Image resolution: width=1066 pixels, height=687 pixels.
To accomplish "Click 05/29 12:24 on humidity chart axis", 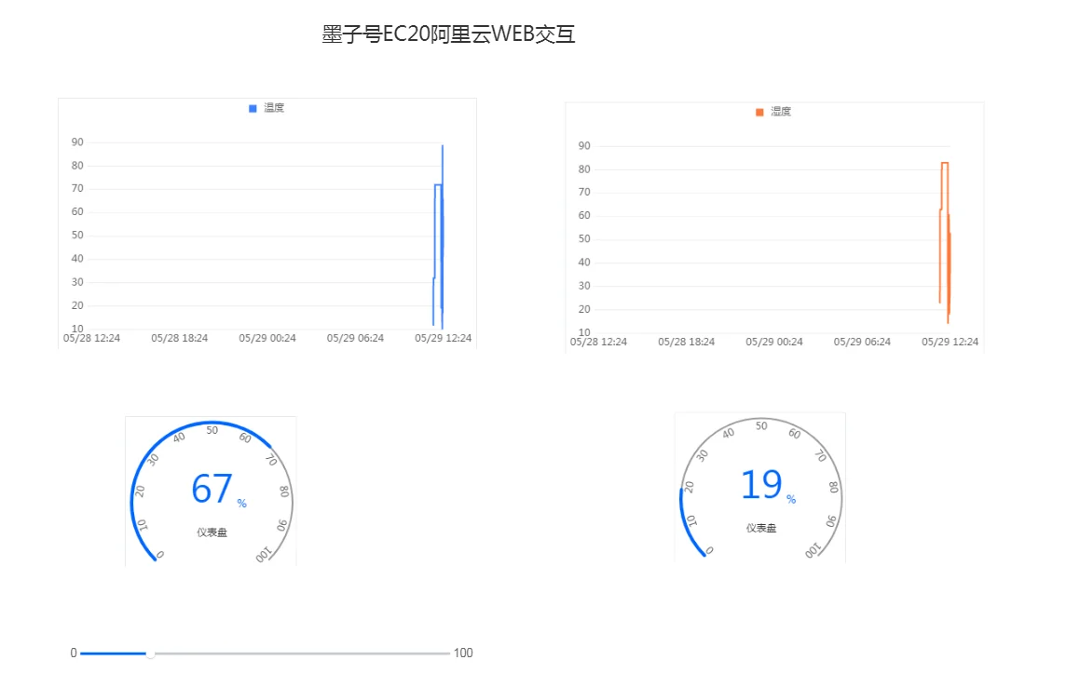I will point(950,342).
